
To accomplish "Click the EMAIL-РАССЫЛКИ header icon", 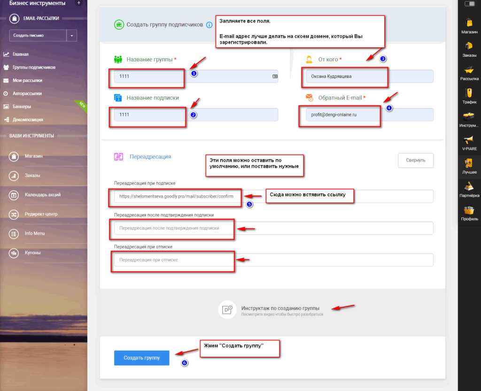I will point(14,18).
